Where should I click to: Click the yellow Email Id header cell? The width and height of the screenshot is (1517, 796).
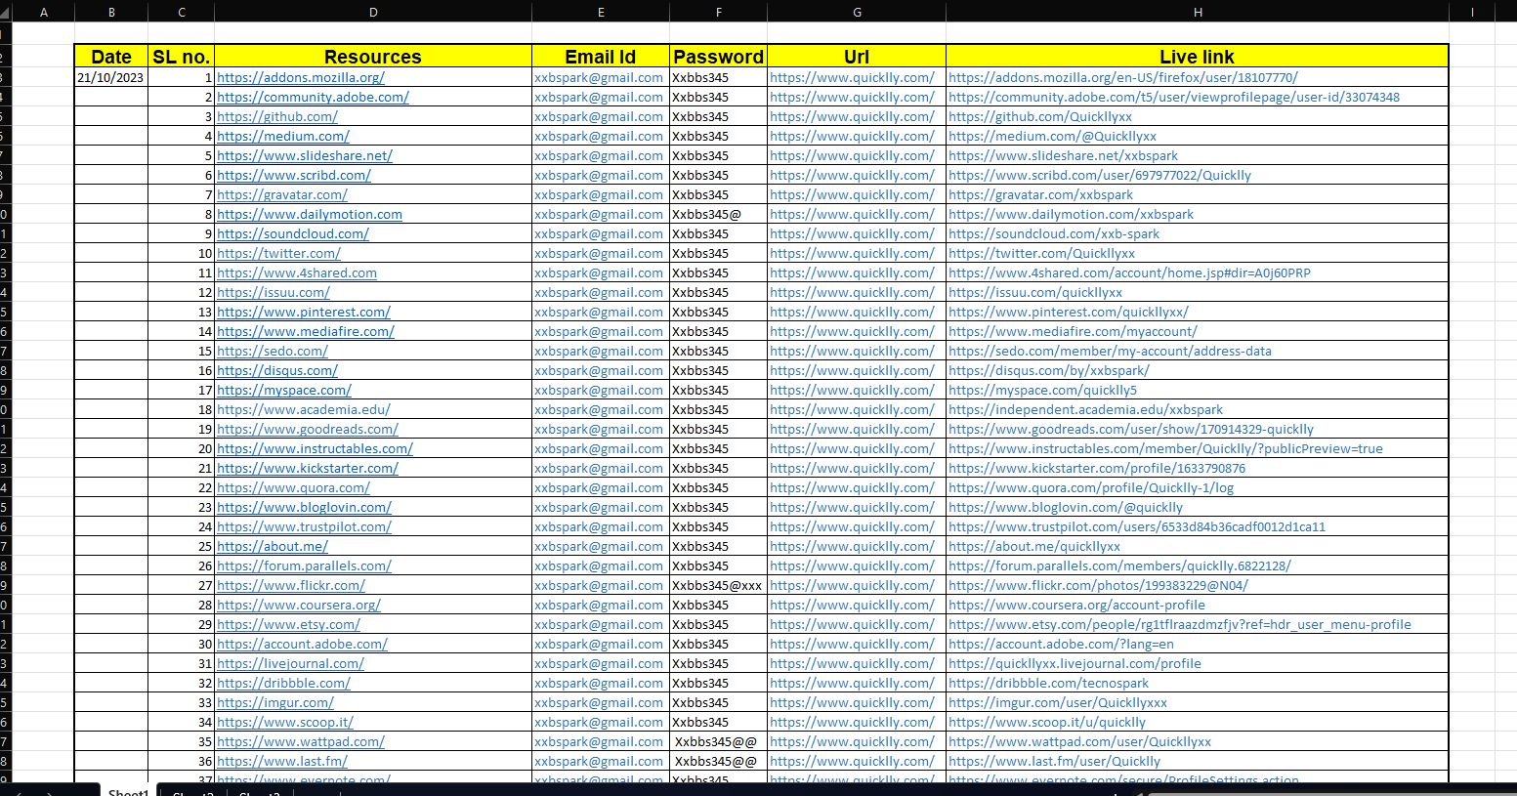[600, 56]
